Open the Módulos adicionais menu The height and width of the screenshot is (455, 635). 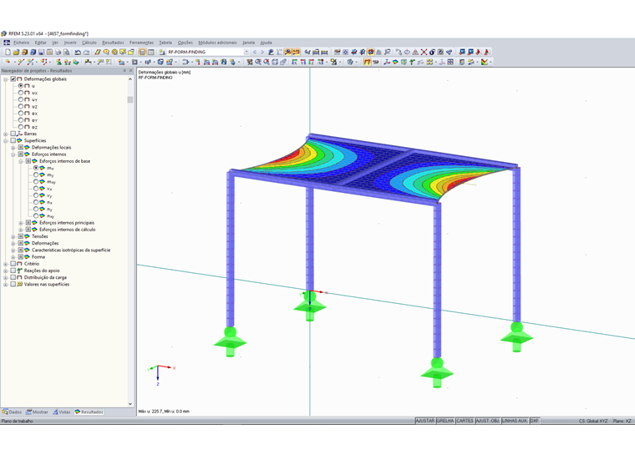[217, 43]
